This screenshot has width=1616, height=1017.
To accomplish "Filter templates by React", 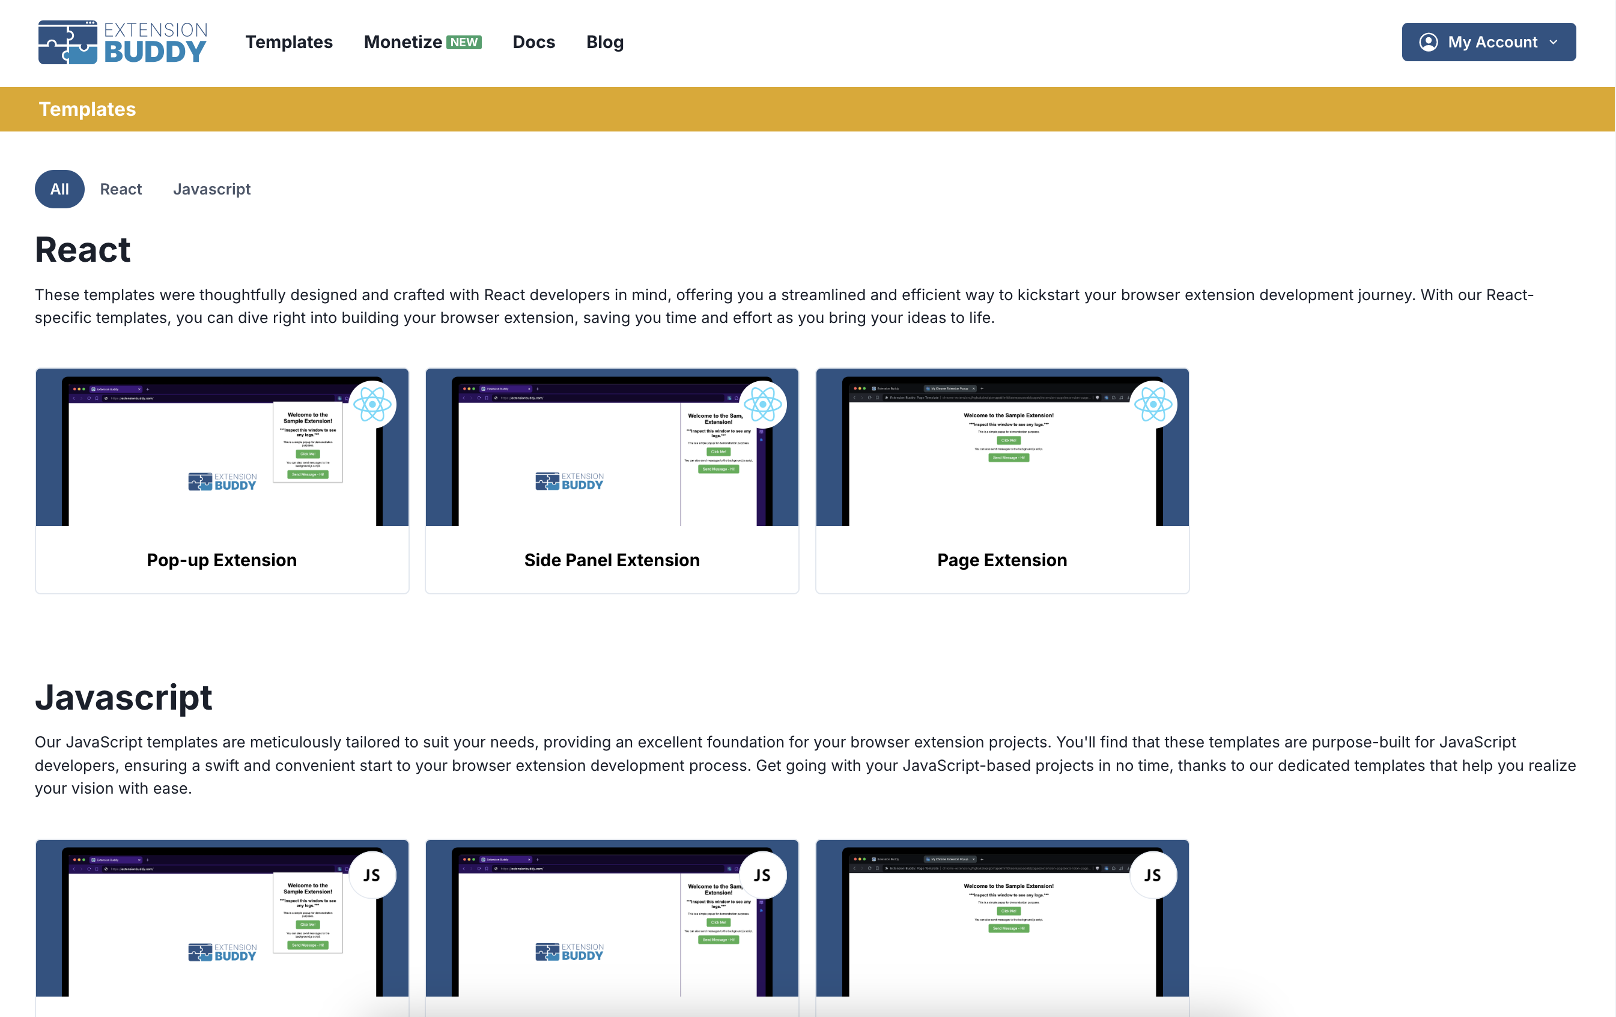I will click(121, 189).
